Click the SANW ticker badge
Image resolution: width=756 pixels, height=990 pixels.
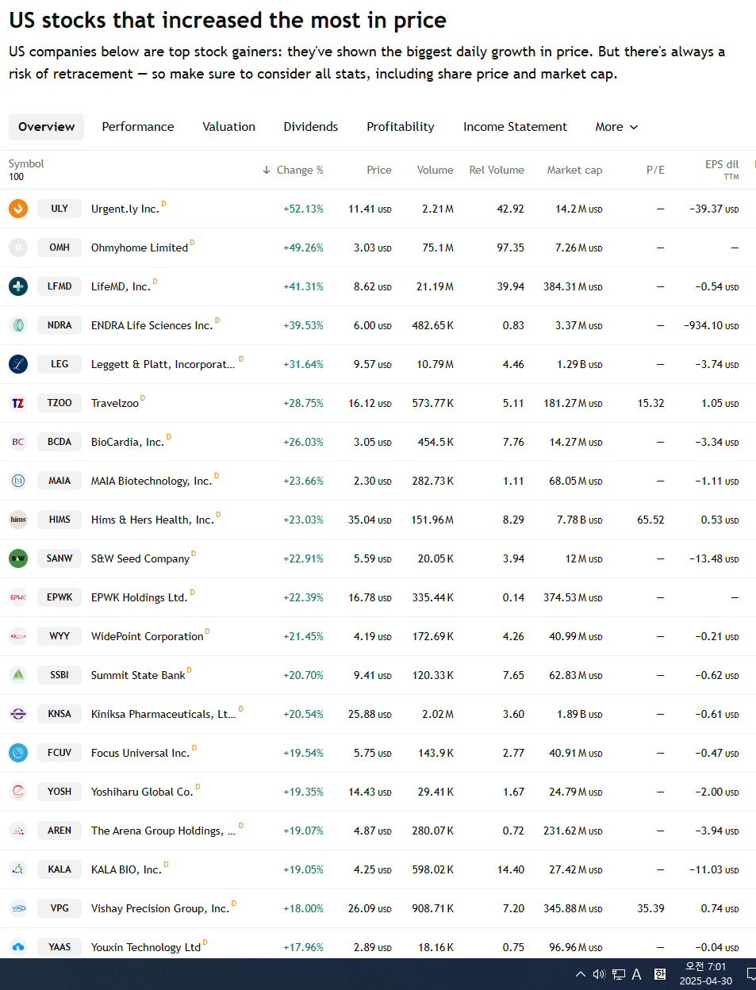coord(59,558)
